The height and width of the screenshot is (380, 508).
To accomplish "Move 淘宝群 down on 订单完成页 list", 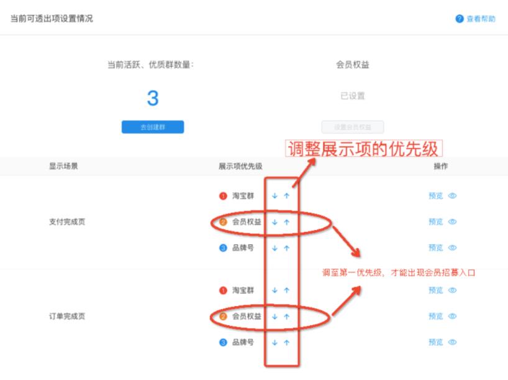I will click(x=275, y=291).
